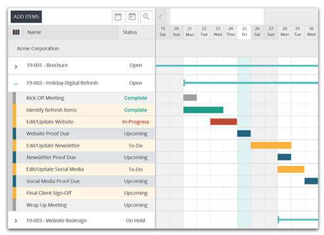The width and height of the screenshot is (324, 235).
Task: Expand the 19-001 - Brochure row
Action: [16, 67]
